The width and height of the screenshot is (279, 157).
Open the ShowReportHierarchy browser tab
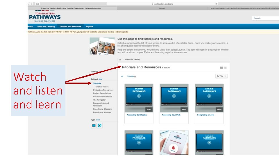(x=243, y=8)
